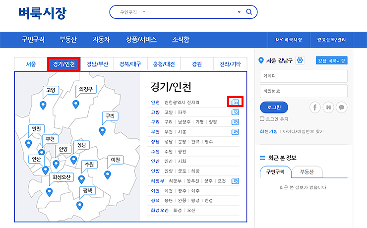Select the 이천 region link in list
The image size is (367, 228).
pyautogui.click(x=155, y=191)
